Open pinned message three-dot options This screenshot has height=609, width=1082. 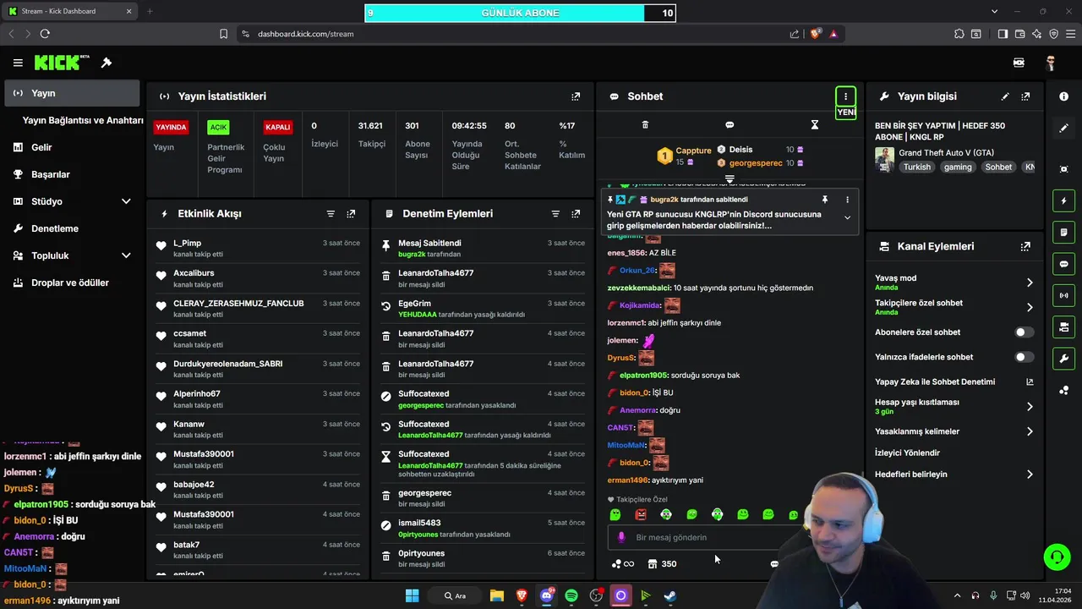point(847,200)
